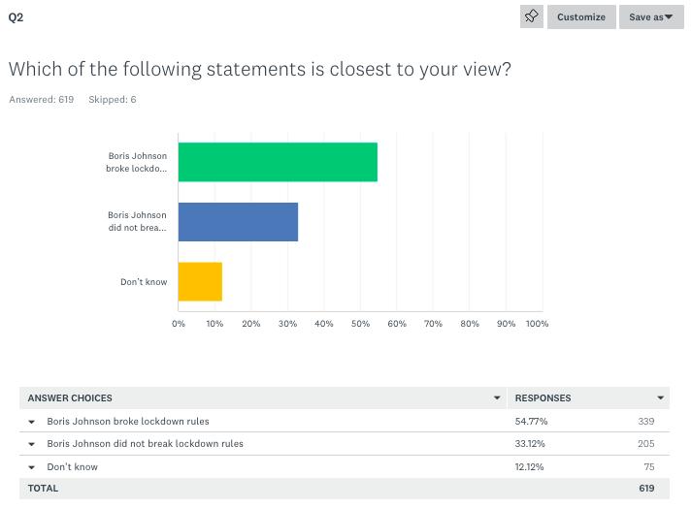
Task: Expand the "Boris Johnson broke lockdown rules" table row arrow
Action: click(31, 422)
